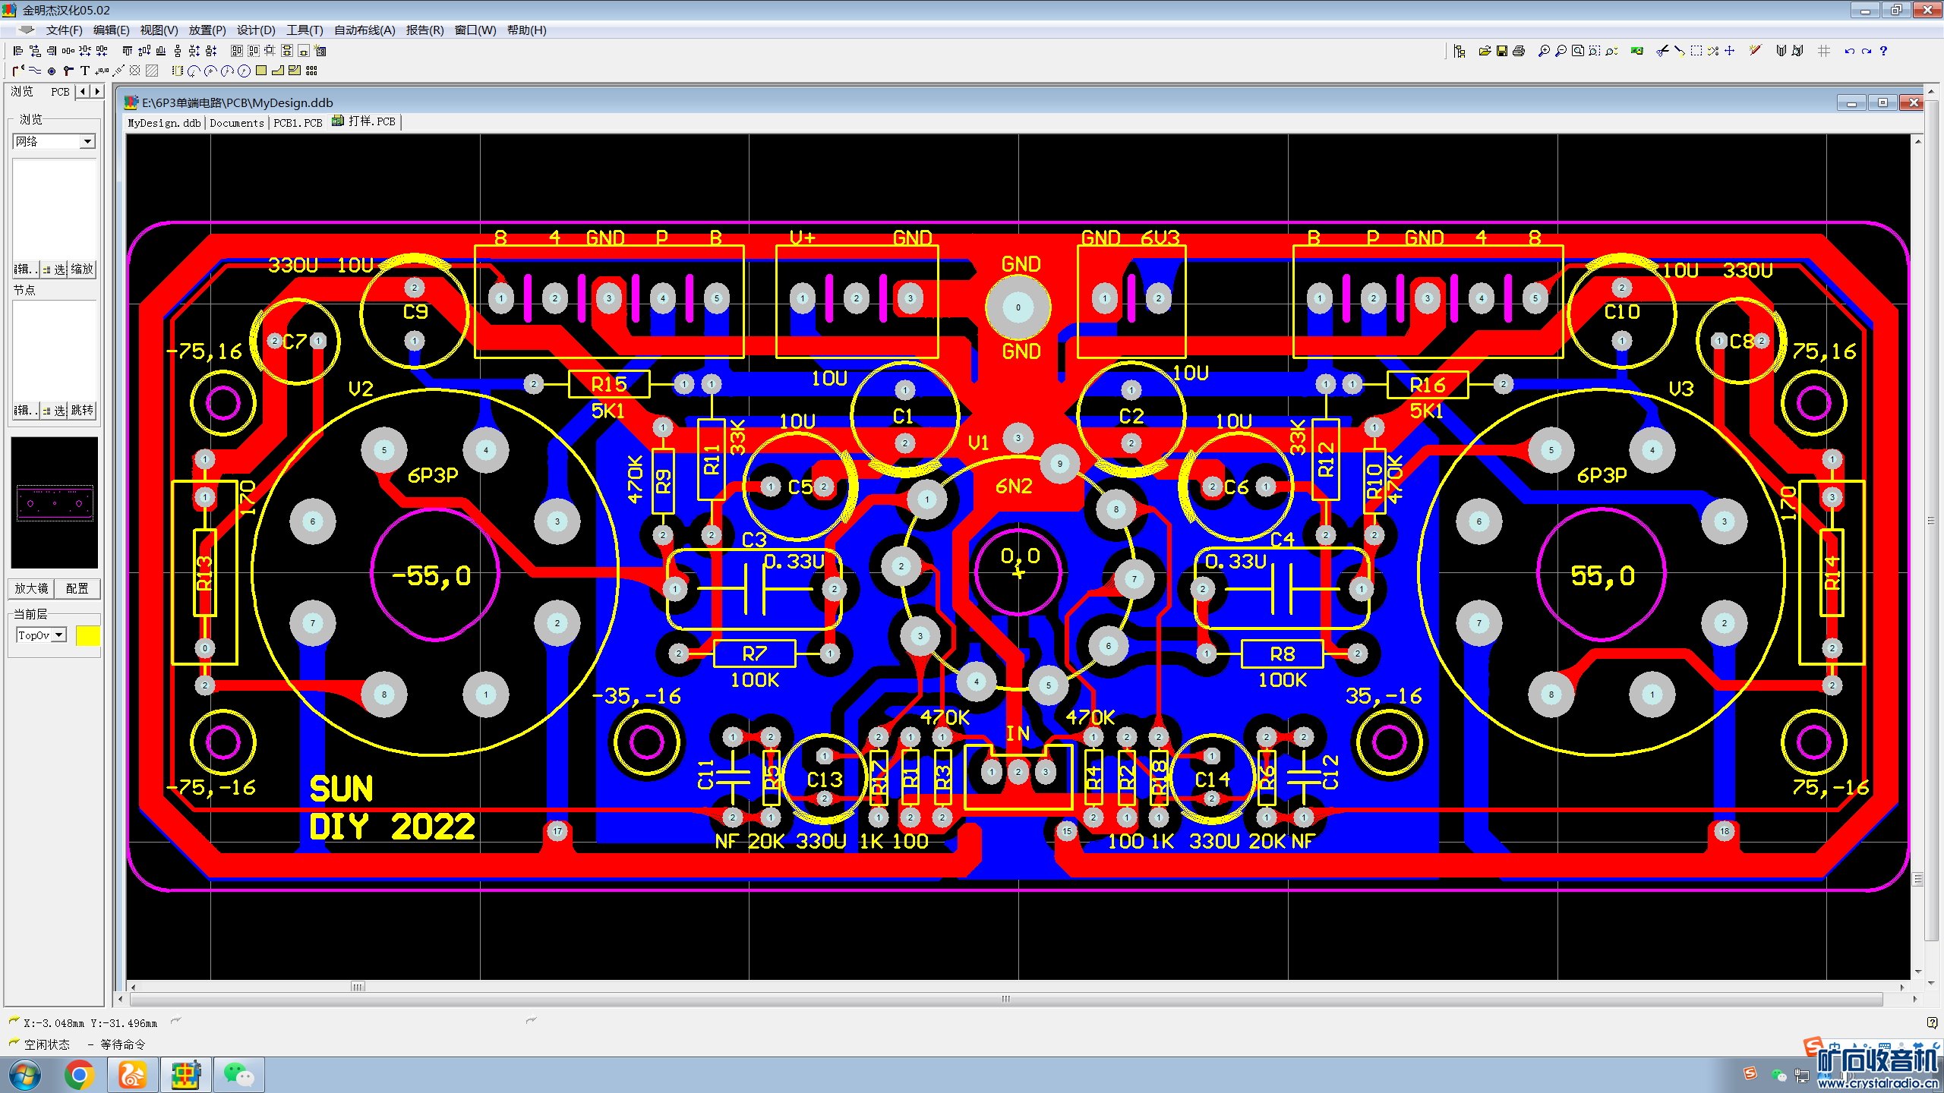Open the system dropdown arrow before 文件

pyautogui.click(x=27, y=30)
